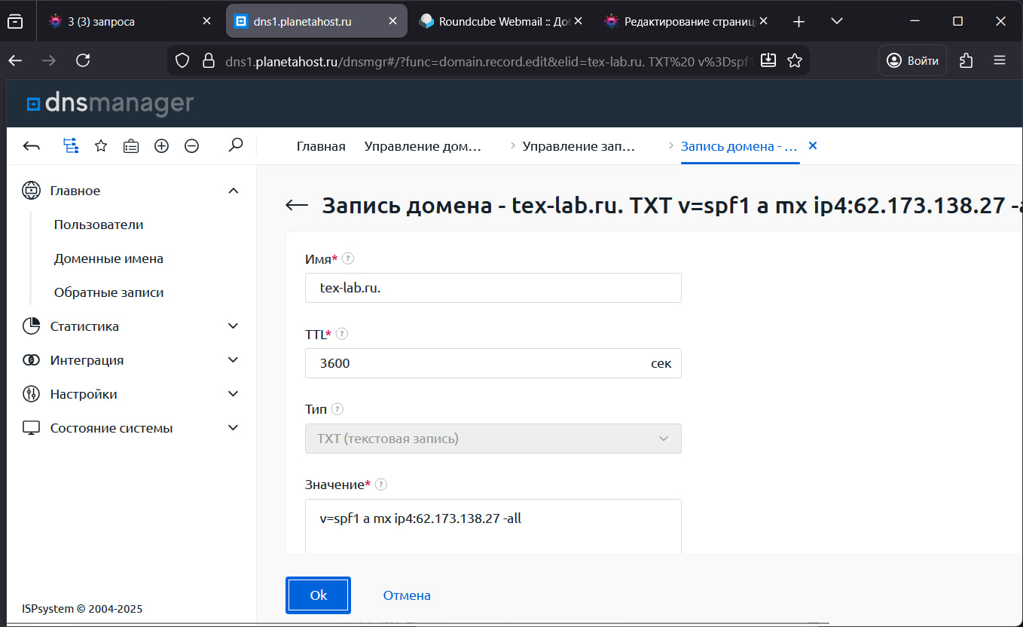Click the minus circle collapse-all icon
Viewport: 1023px width, 627px height.
point(191,146)
